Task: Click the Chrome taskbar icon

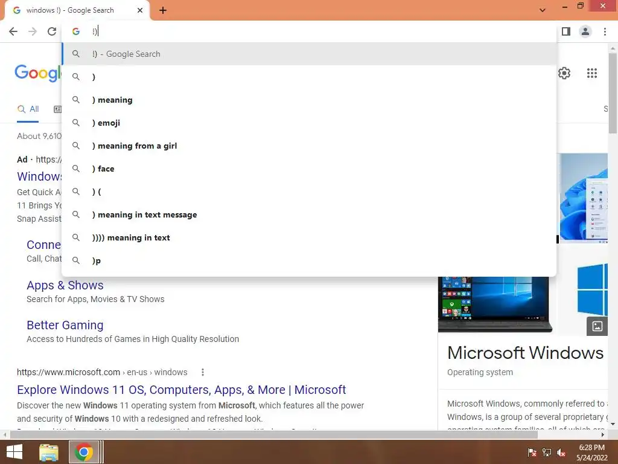Action: pos(83,452)
